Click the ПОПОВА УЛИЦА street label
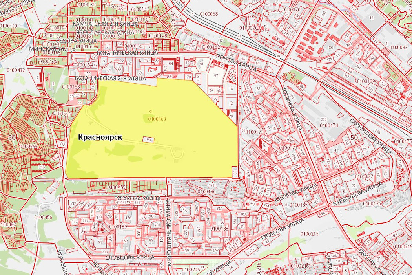Screen dimensions: 412x275 coord(236,63)
